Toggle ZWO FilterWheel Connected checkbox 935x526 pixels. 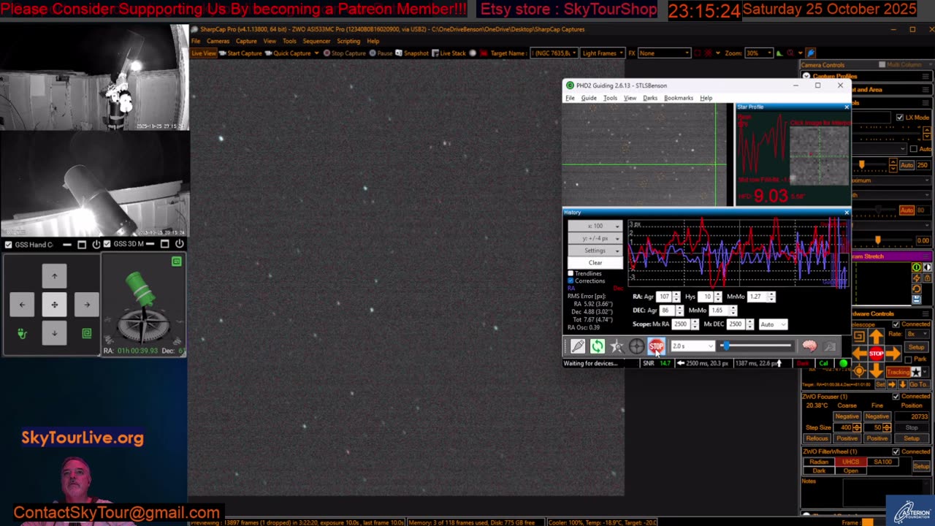[896, 451]
